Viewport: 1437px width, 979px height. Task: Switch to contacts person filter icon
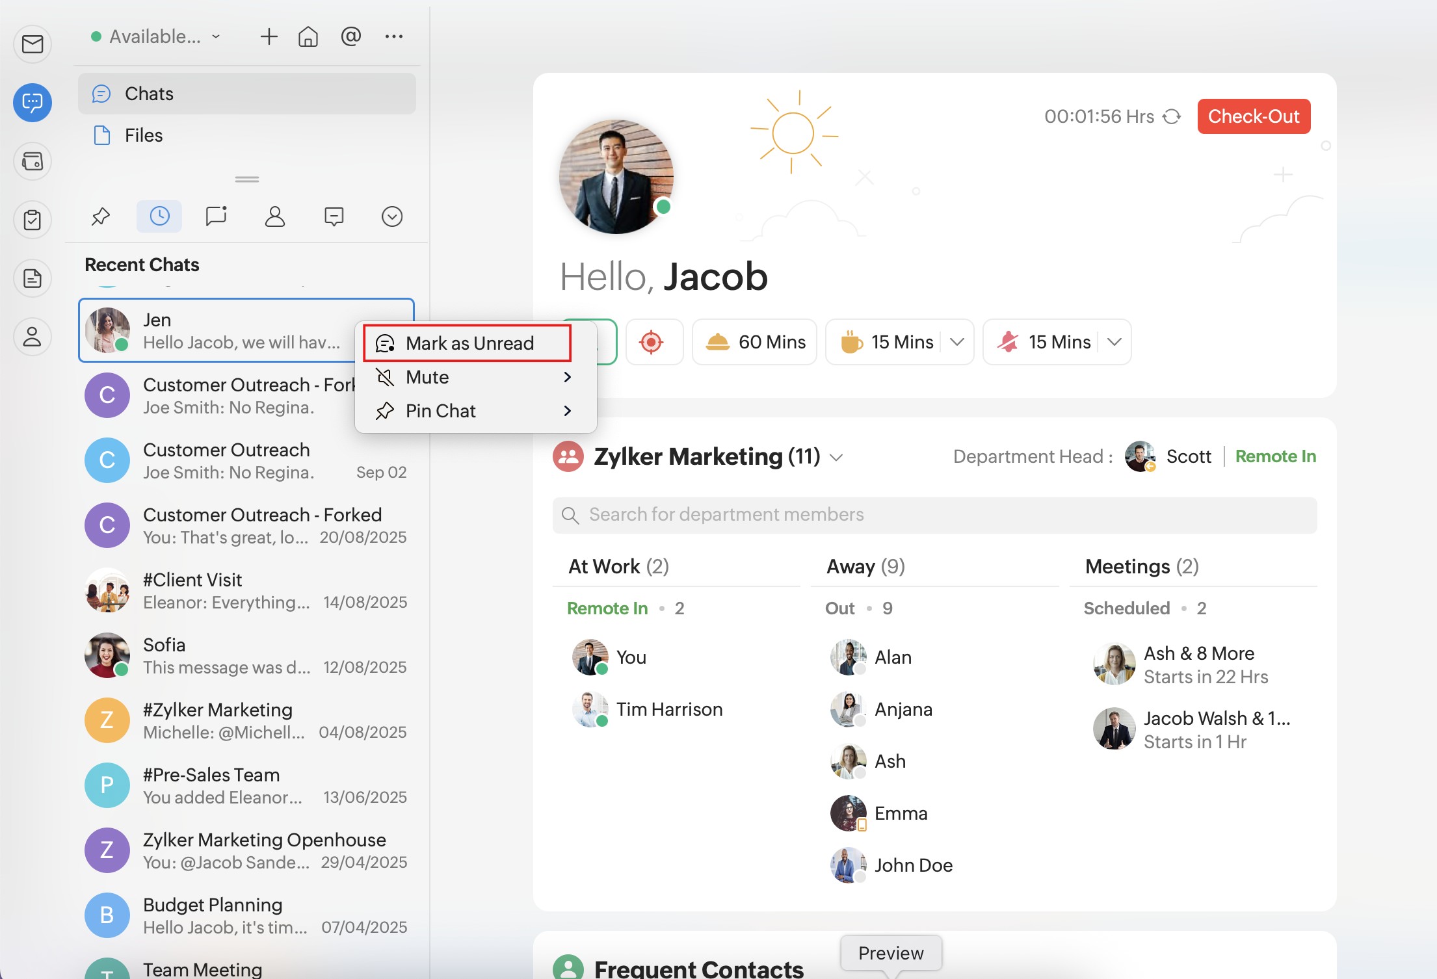[275, 216]
